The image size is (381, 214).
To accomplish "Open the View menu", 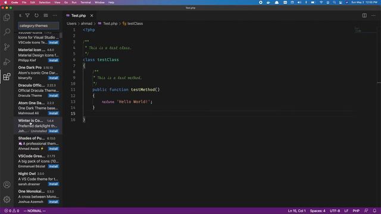I will coord(57,2).
